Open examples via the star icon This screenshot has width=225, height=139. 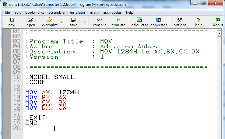[50, 20]
